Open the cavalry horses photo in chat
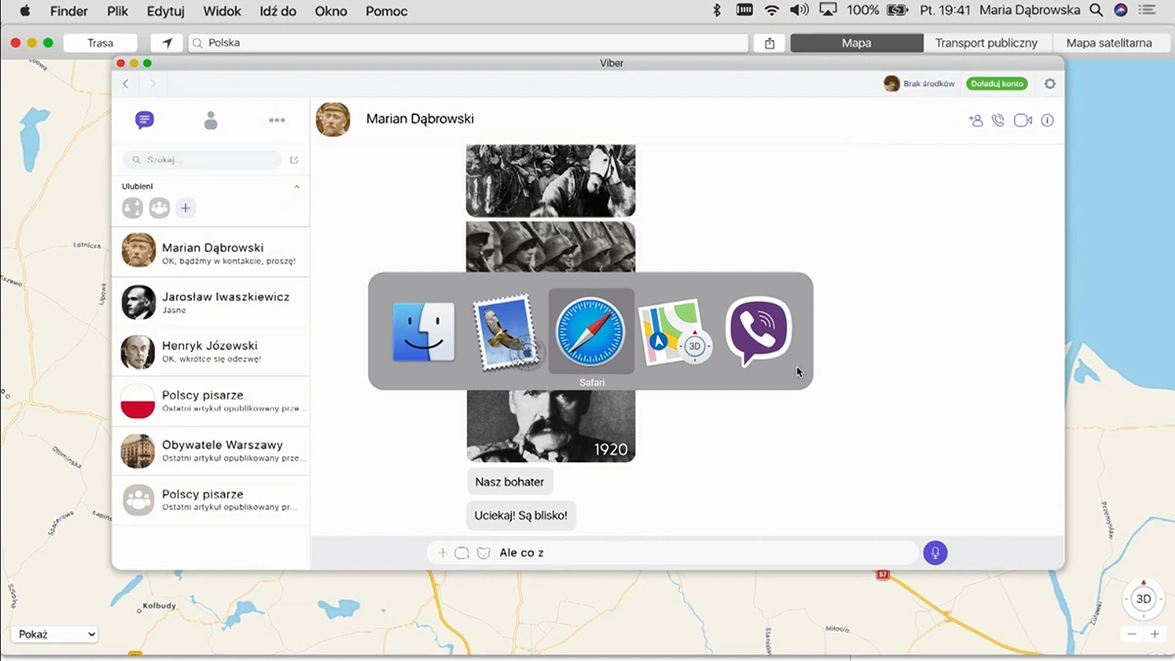This screenshot has width=1175, height=661. [x=550, y=181]
